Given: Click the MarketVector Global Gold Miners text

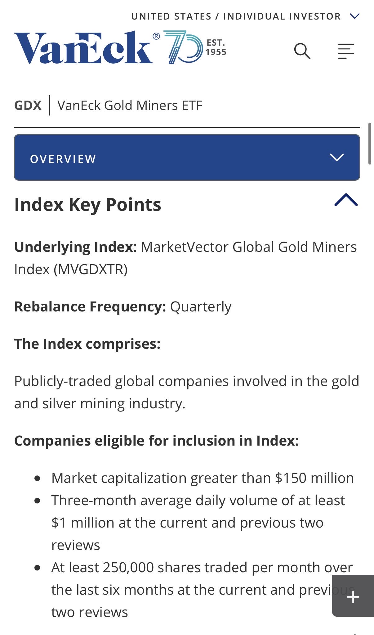Looking at the screenshot, I should pos(248,247).
